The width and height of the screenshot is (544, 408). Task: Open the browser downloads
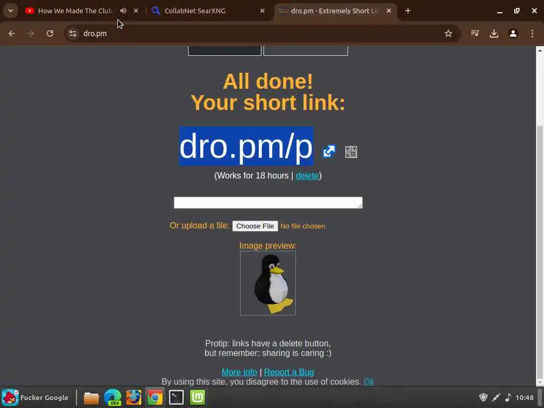pyautogui.click(x=494, y=33)
